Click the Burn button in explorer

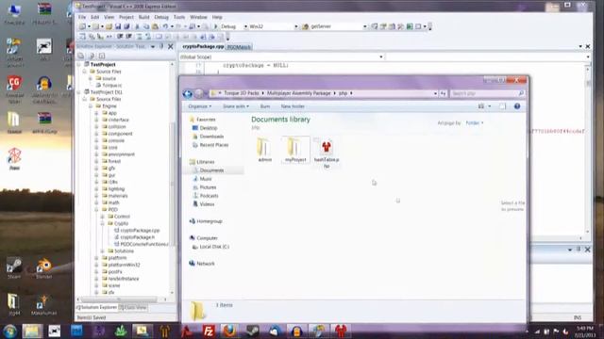265,106
